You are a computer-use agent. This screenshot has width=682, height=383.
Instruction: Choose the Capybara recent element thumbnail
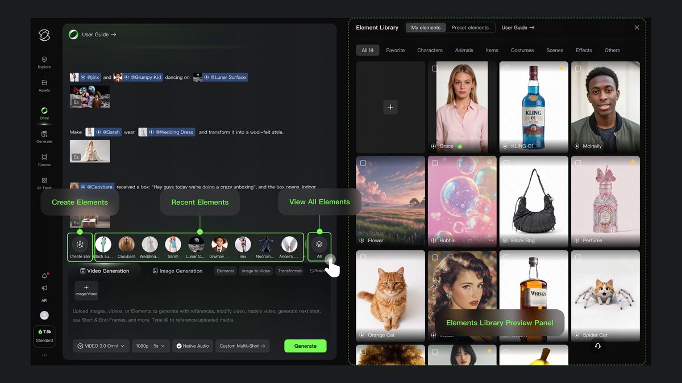click(126, 245)
